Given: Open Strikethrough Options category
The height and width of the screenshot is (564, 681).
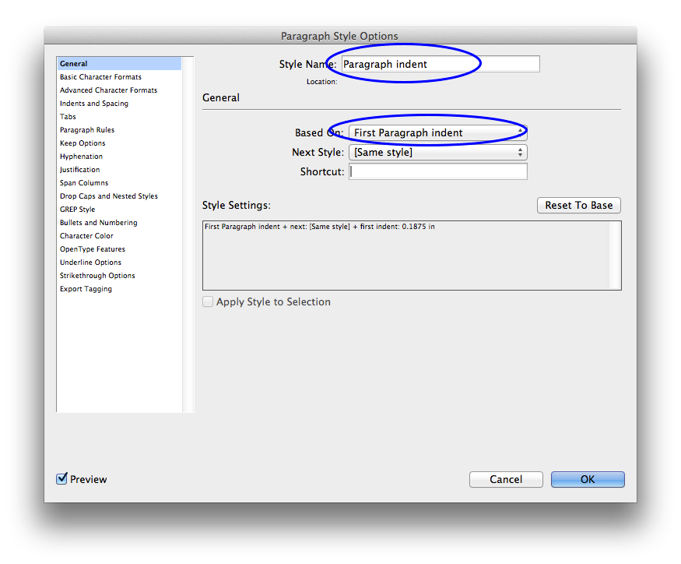Looking at the screenshot, I should pyautogui.click(x=98, y=276).
